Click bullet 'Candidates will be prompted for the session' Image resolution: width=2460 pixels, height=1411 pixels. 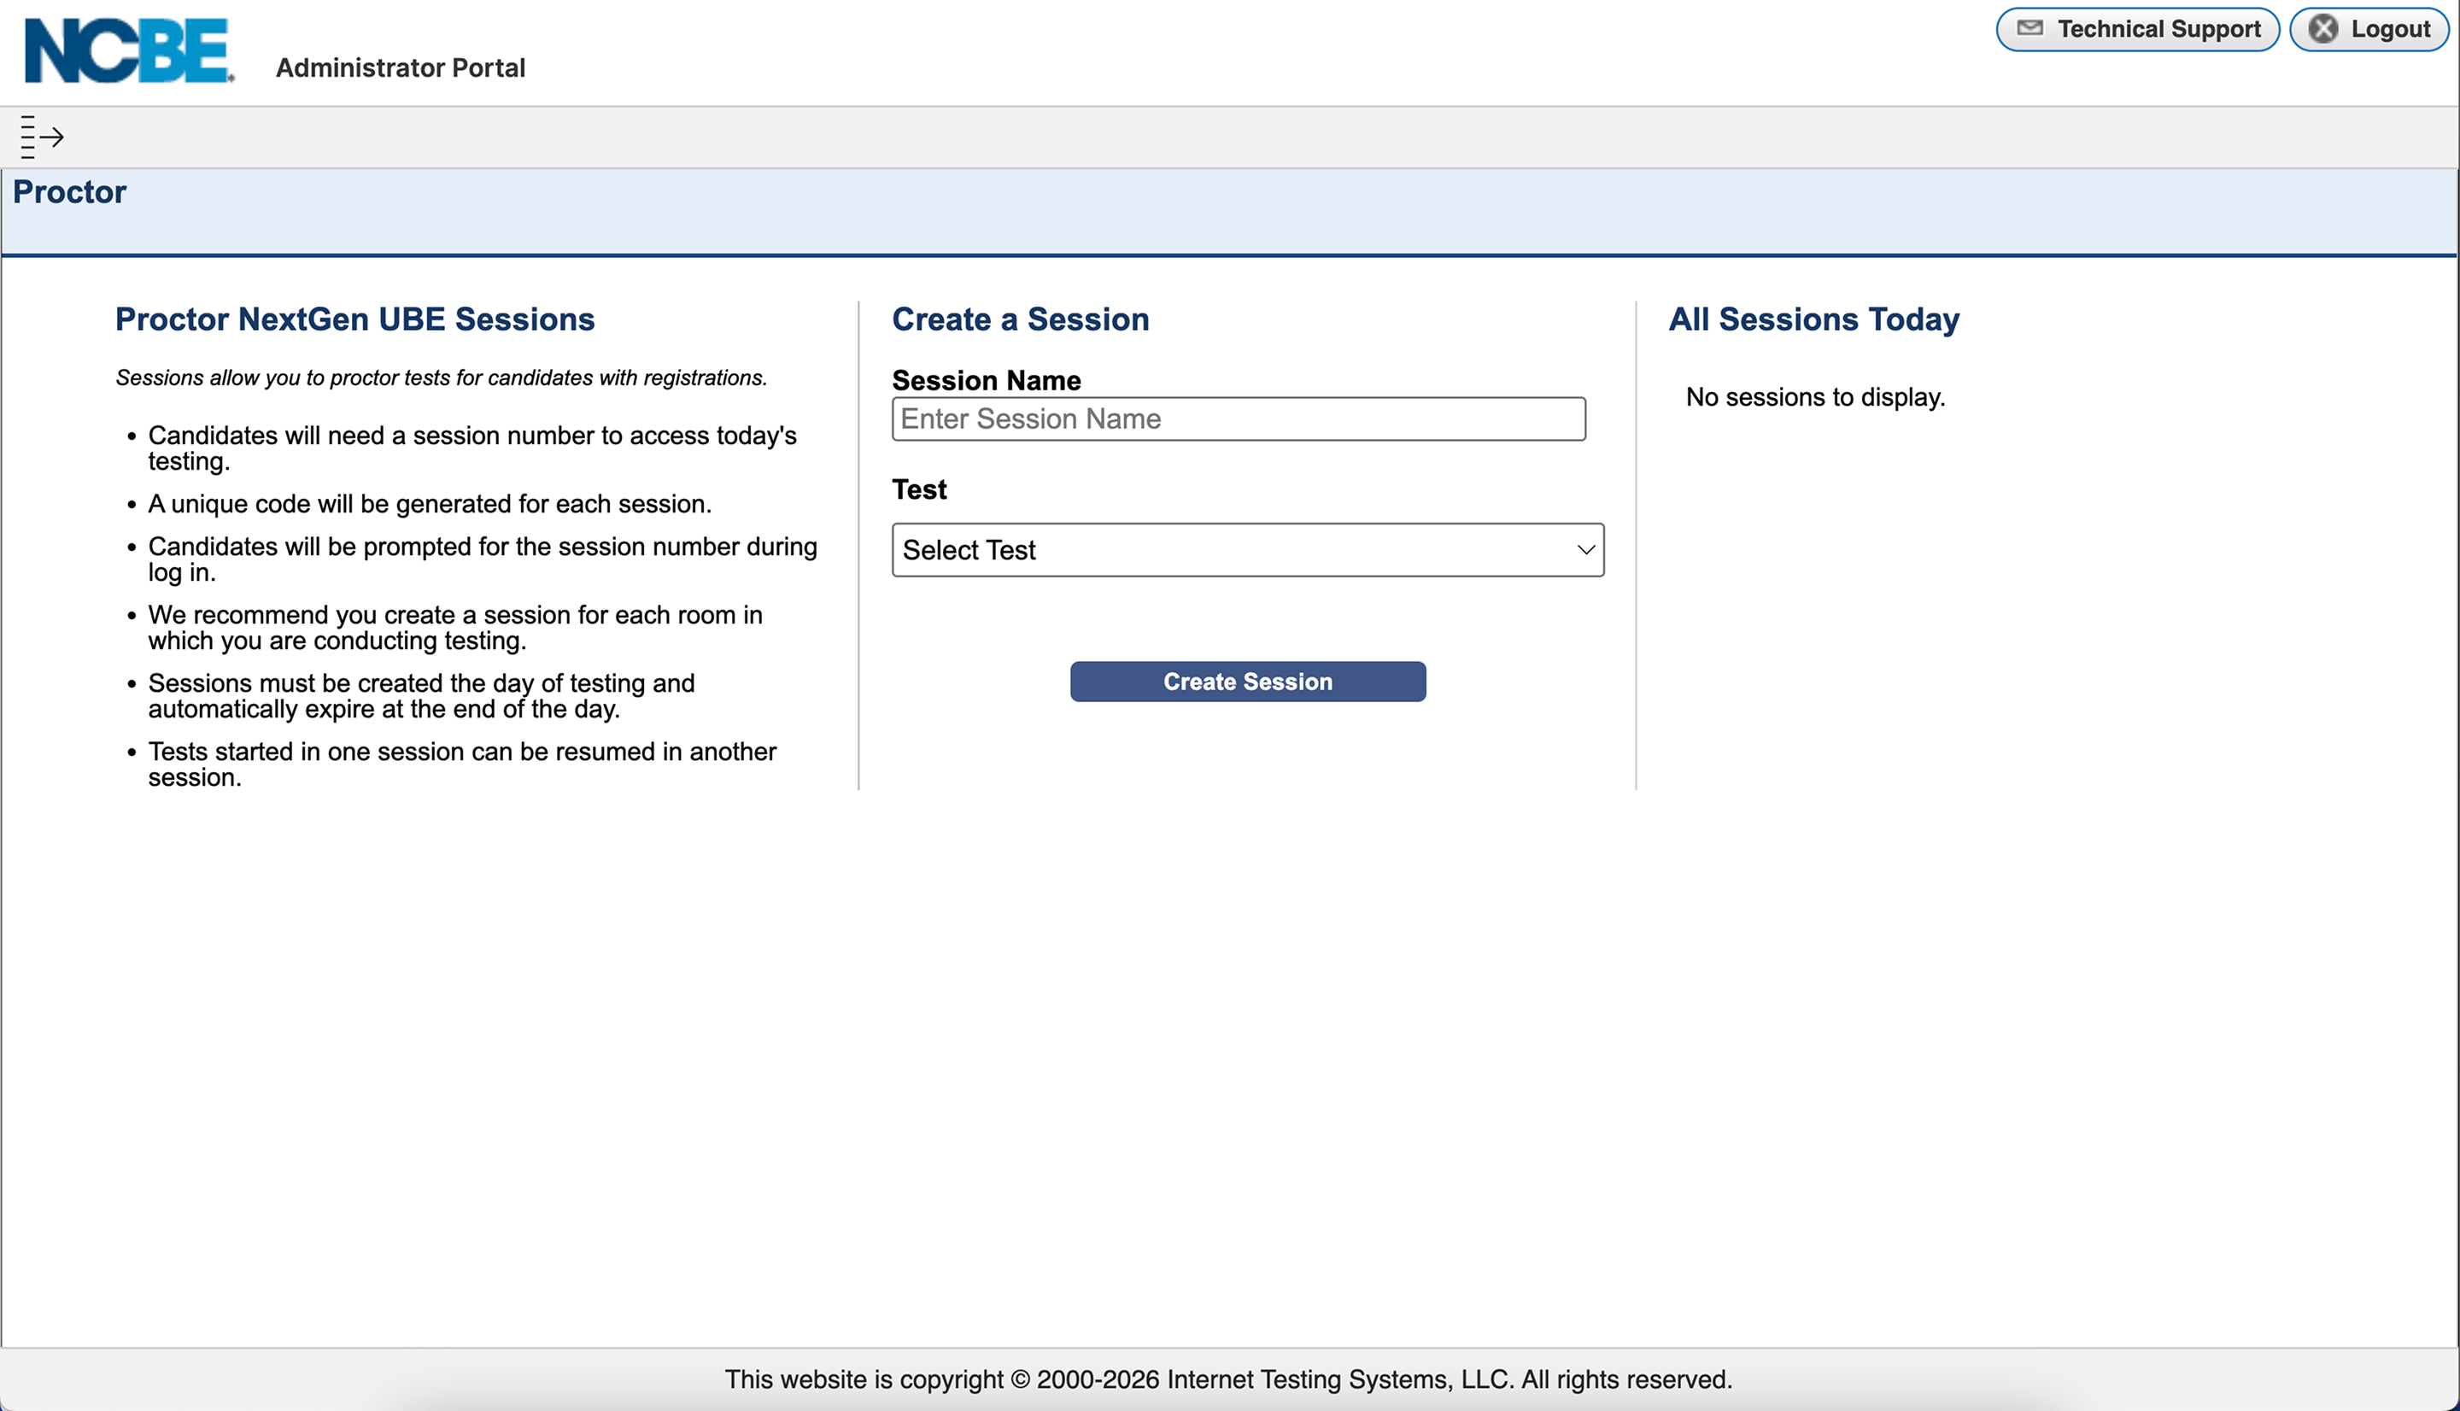pyautogui.click(x=483, y=559)
